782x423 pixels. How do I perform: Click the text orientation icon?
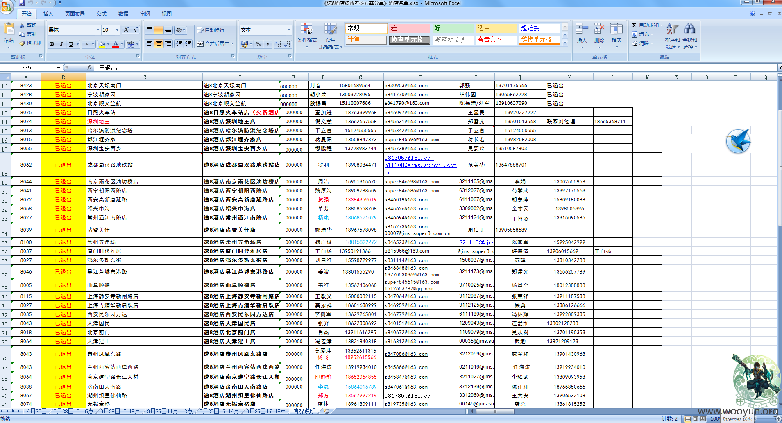pyautogui.click(x=179, y=30)
